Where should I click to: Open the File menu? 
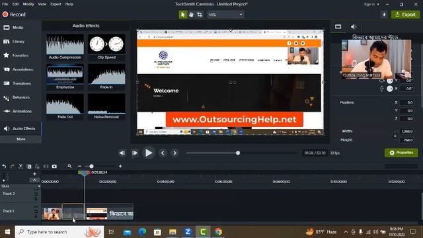(5, 5)
